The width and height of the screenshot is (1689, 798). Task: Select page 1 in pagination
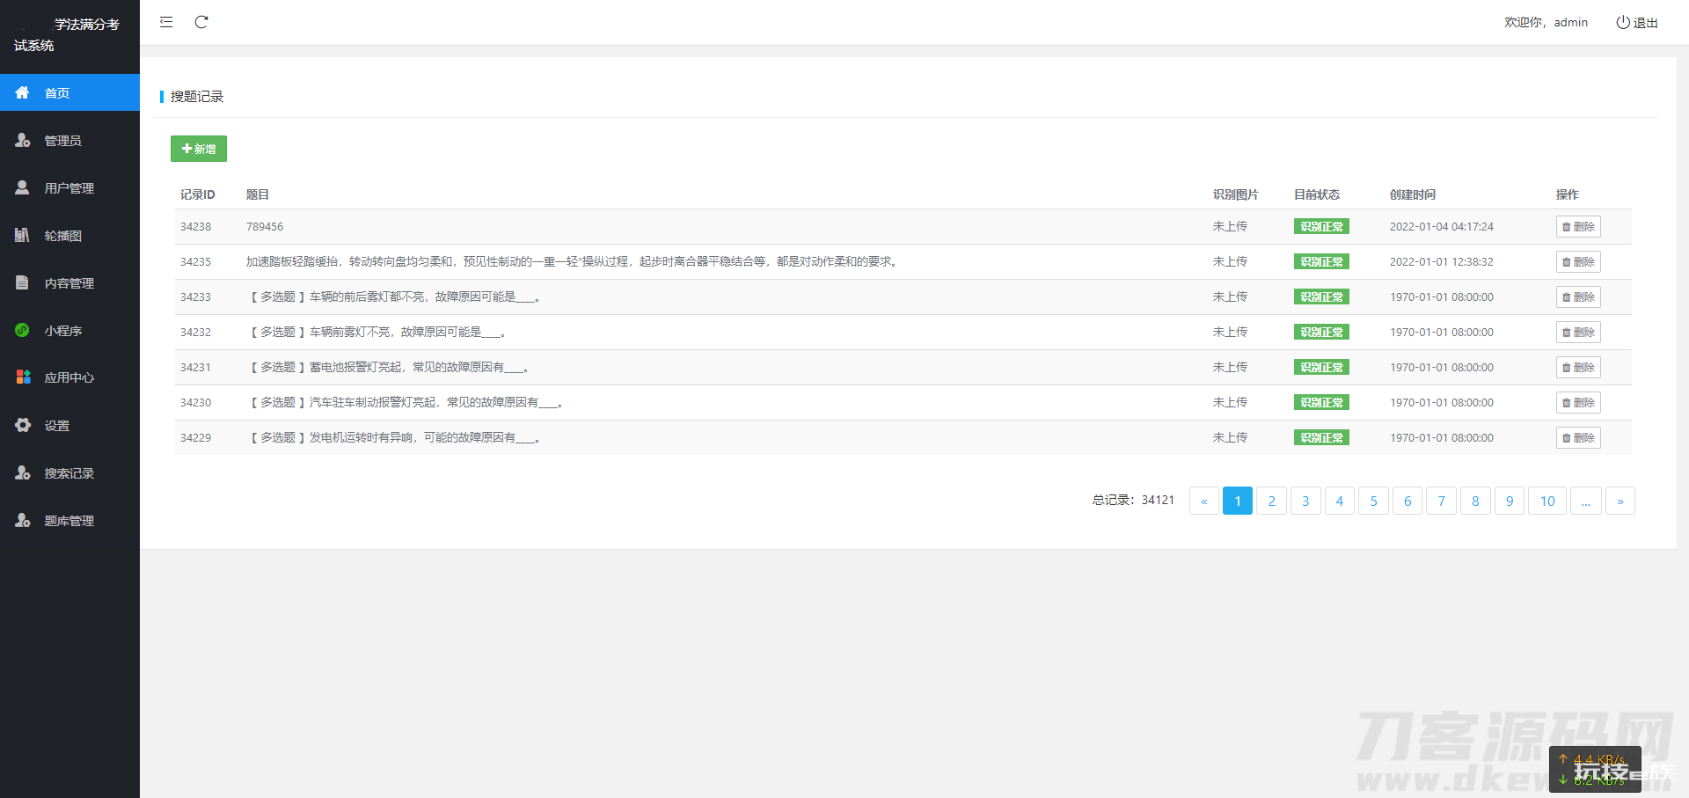pos(1238,501)
